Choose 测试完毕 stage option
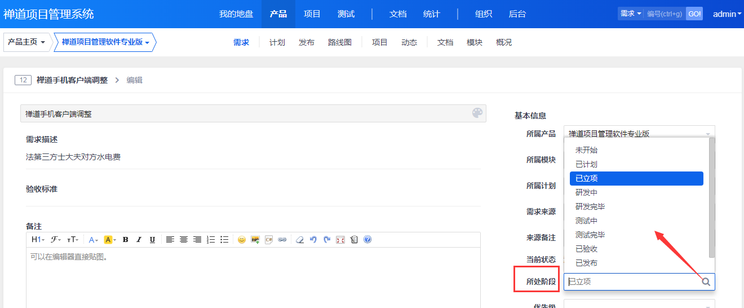Image resolution: width=744 pixels, height=308 pixels. 636,235
